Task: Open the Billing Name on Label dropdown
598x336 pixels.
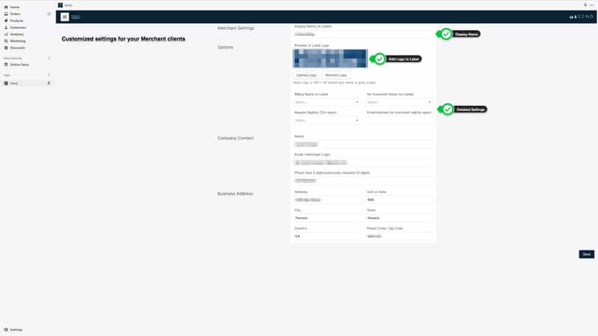Action: coord(327,102)
